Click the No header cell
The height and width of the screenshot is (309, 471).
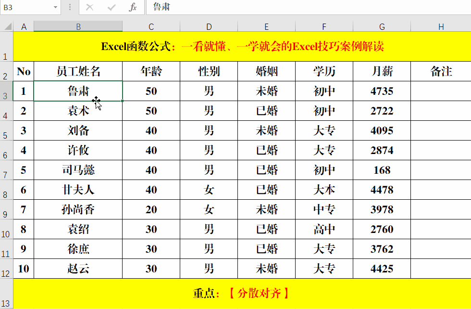(x=24, y=71)
